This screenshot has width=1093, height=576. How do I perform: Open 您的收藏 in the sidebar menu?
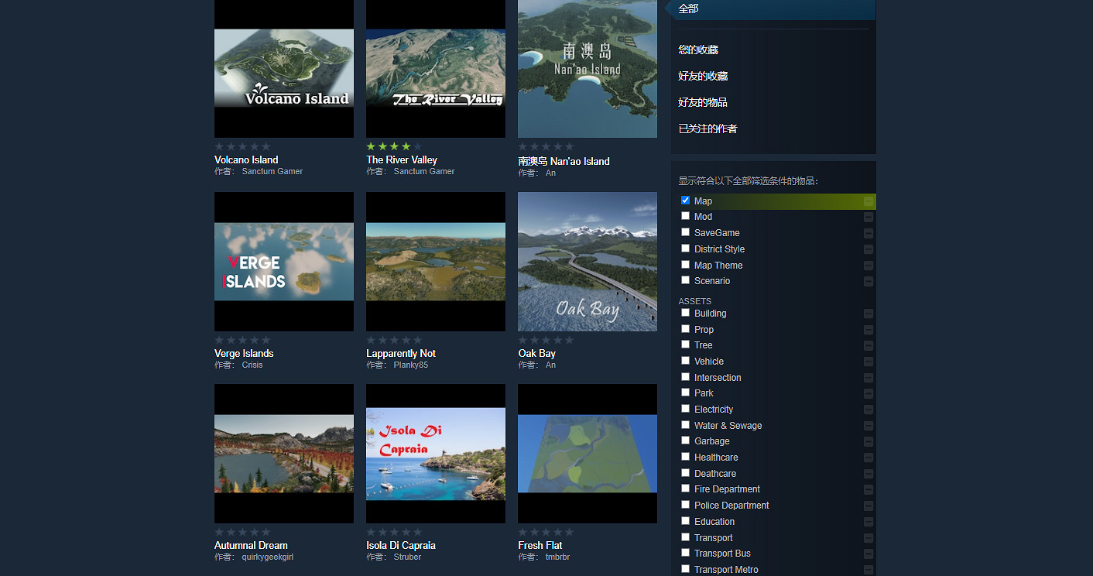(698, 50)
